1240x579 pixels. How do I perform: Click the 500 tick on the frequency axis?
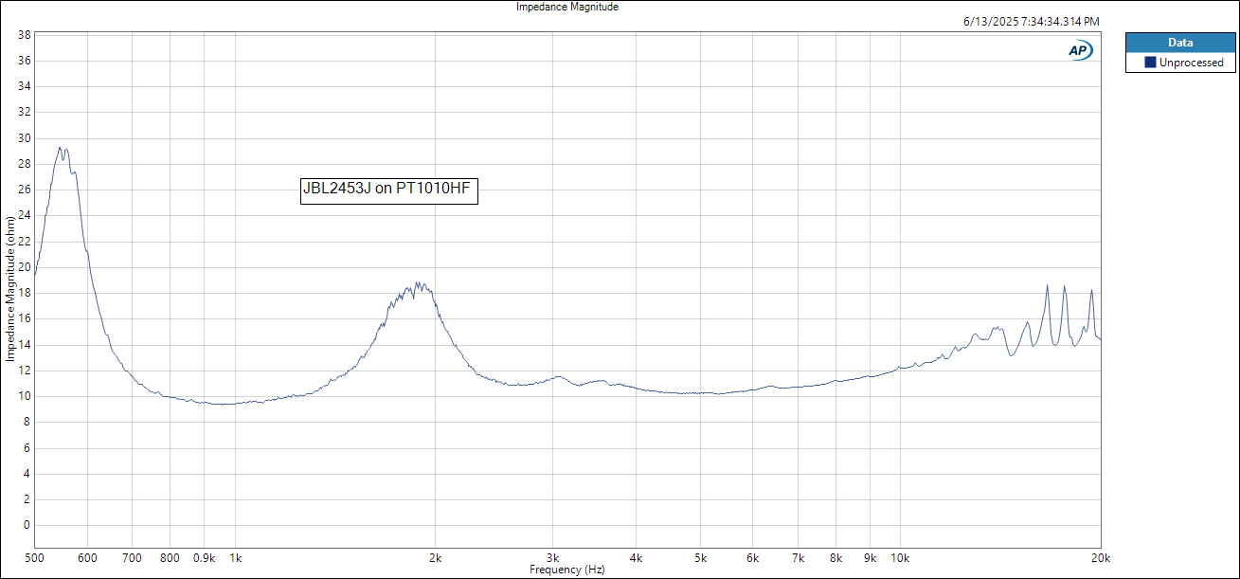[36, 558]
